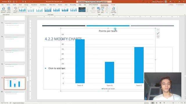The width and height of the screenshot is (186, 104).
Task: Open the Help tab
Action: pyautogui.click(x=80, y=5)
